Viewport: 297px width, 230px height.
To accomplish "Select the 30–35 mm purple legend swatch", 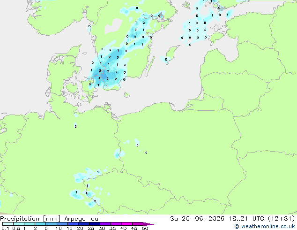I will 105,224.
